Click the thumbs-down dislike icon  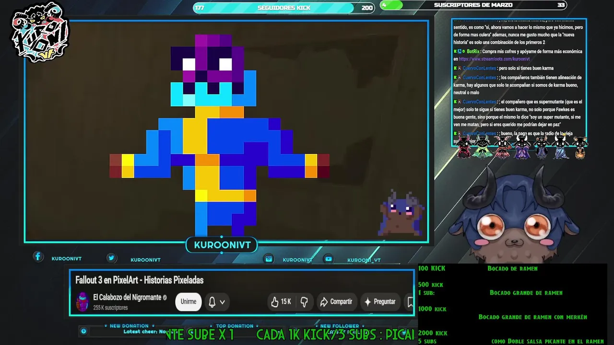click(x=304, y=302)
